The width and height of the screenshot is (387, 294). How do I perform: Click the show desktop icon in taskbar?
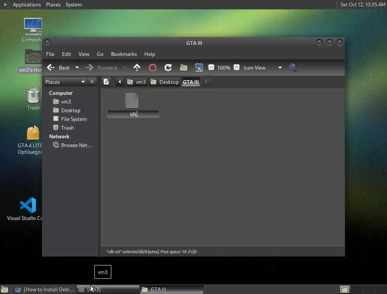pyautogui.click(x=5, y=289)
